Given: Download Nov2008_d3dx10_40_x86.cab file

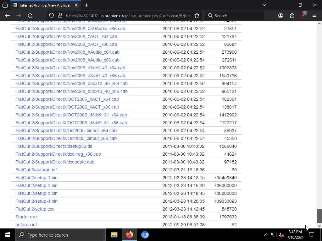Looking at the screenshot, I should [x=71, y=91].
